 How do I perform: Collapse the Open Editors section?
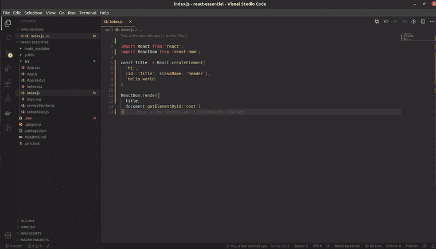tap(32, 29)
